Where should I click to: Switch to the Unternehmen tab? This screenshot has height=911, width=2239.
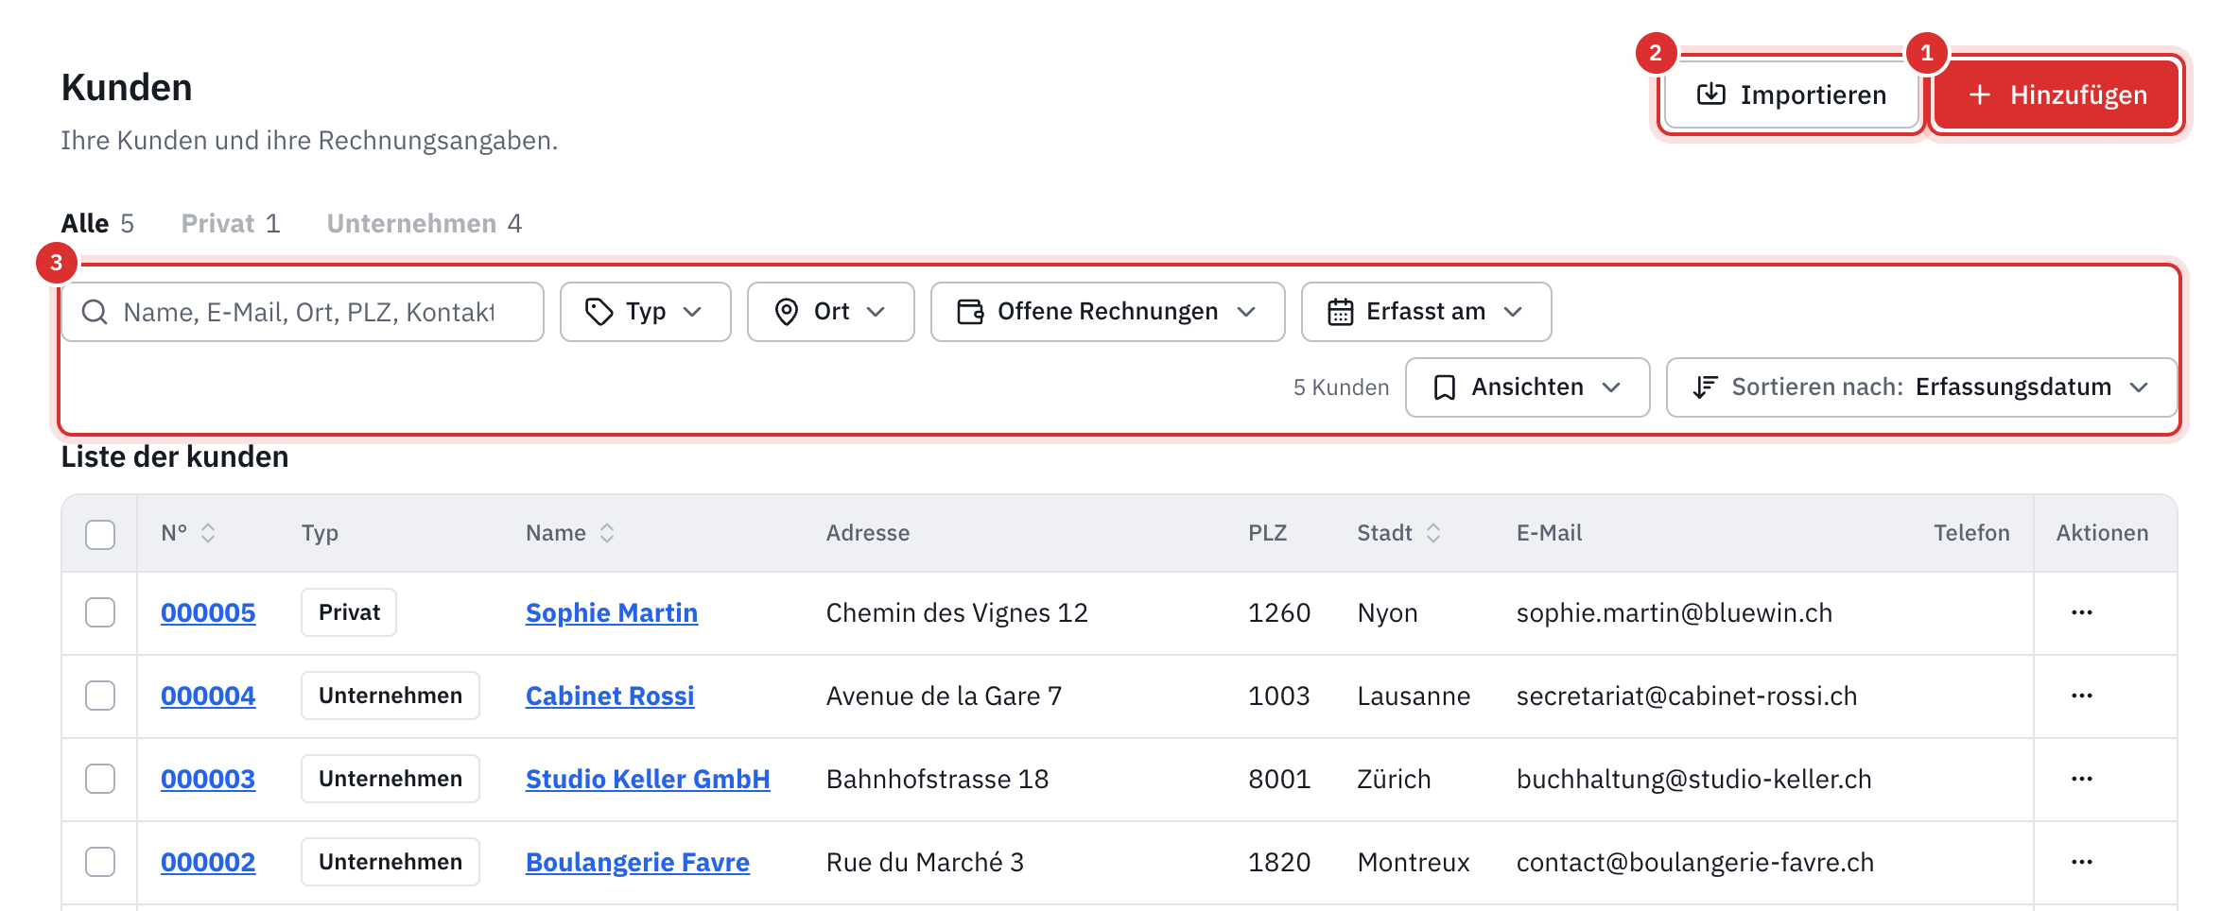pyautogui.click(x=425, y=224)
